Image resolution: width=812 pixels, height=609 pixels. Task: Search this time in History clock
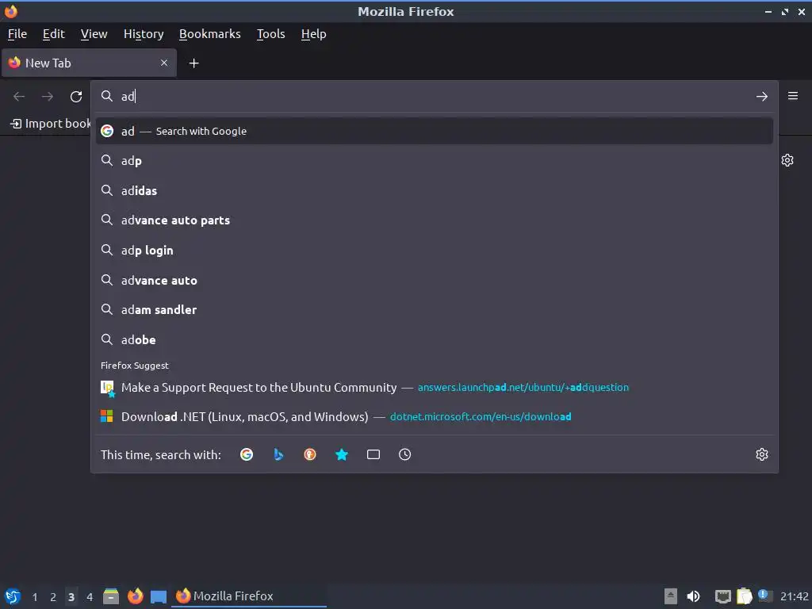point(405,454)
